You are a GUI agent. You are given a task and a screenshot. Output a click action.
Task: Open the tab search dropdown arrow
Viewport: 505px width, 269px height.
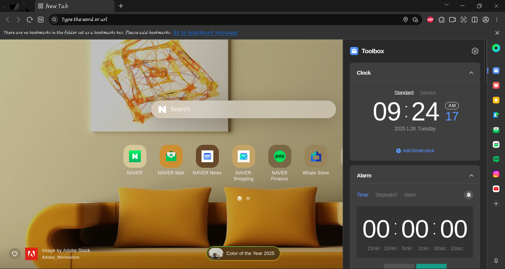(447, 5)
